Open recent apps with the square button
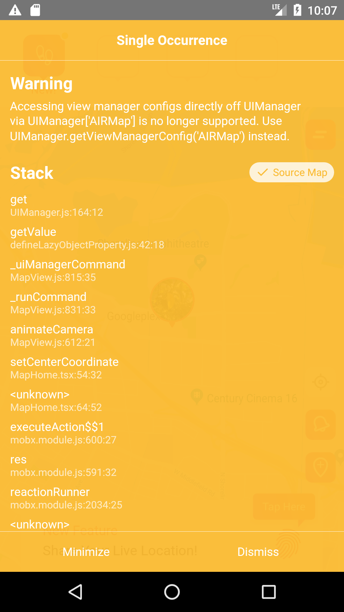Image resolution: width=344 pixels, height=612 pixels. 269,591
